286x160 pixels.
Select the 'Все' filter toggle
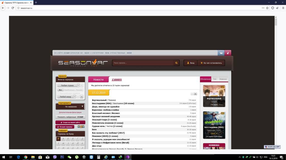tap(60, 90)
